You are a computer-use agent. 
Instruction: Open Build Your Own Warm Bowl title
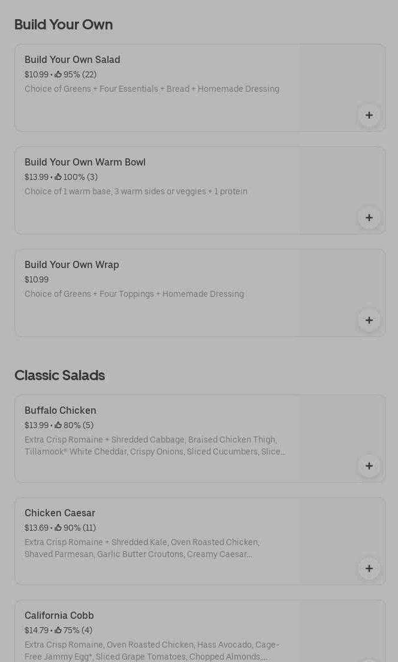(85, 162)
